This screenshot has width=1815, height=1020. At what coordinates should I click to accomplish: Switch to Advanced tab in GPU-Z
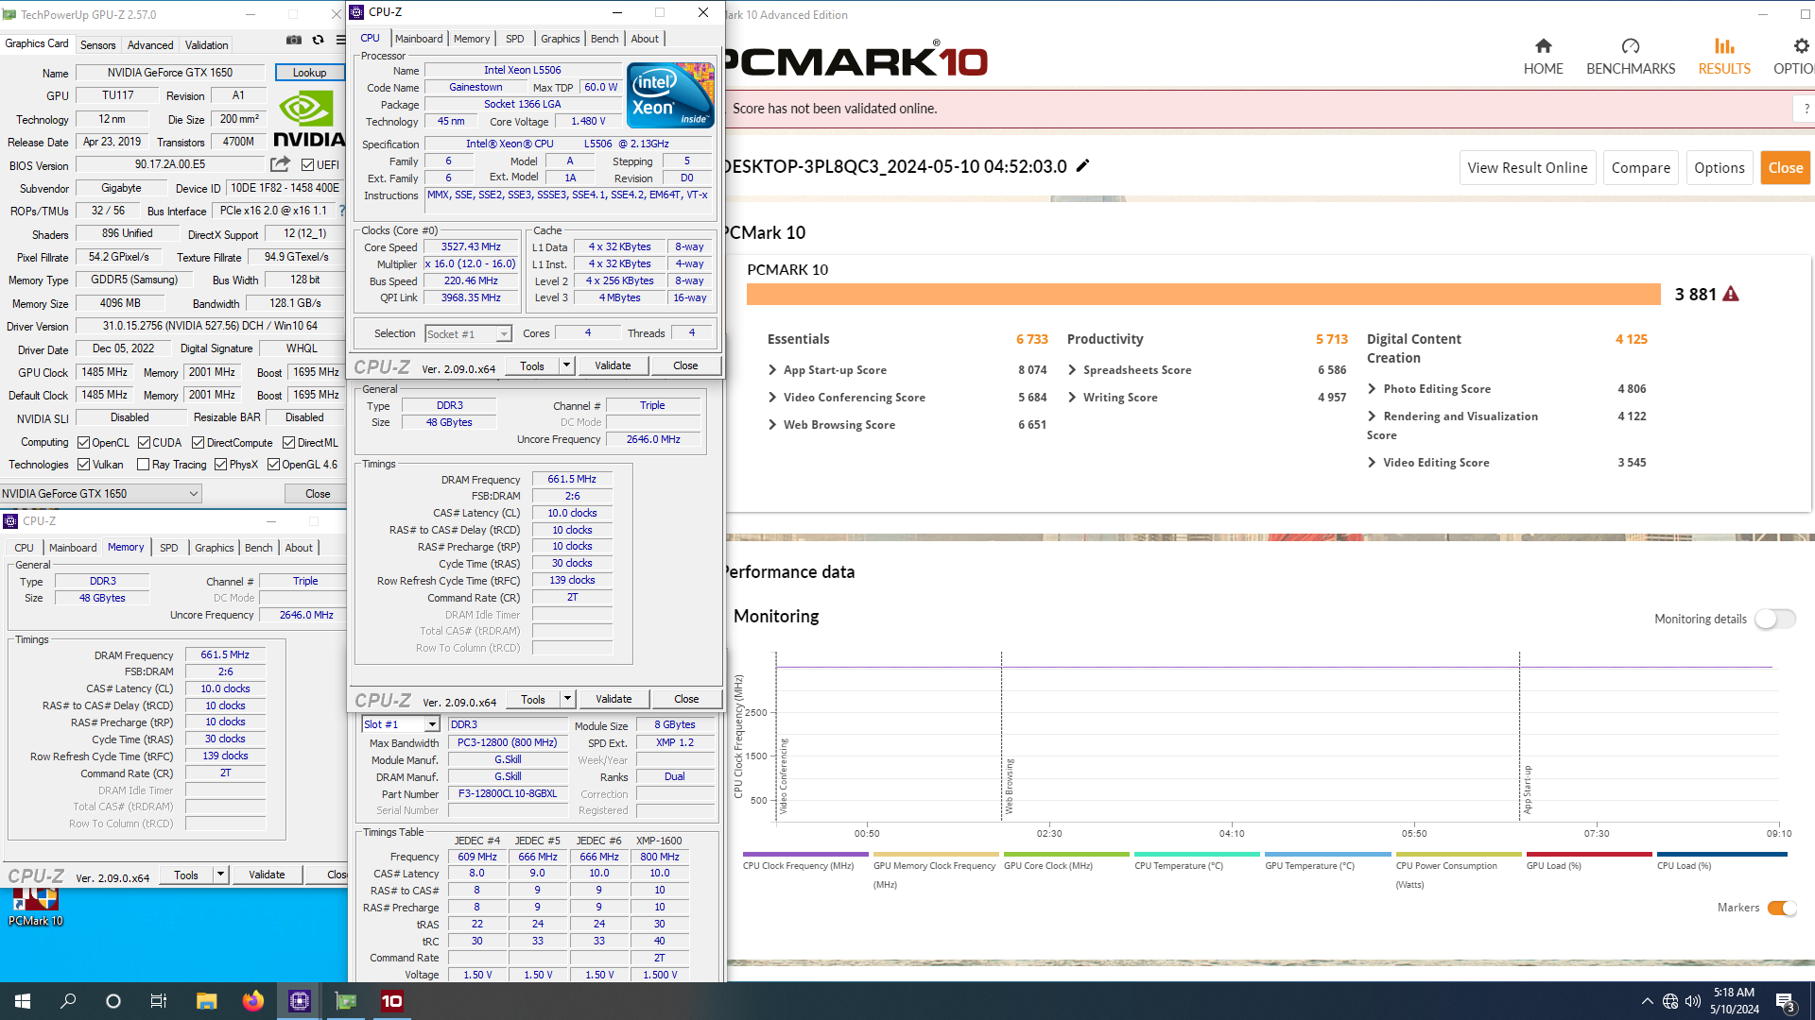[150, 45]
